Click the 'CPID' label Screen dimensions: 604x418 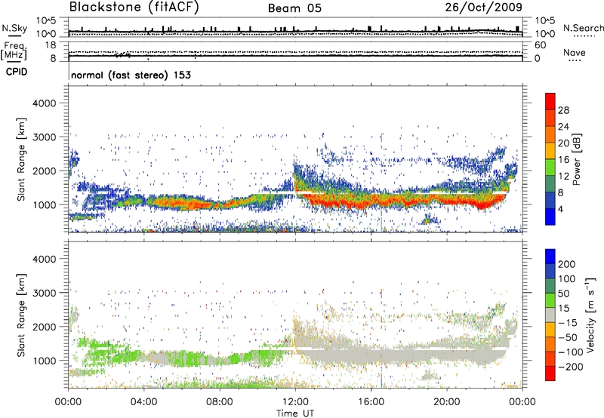[x=17, y=72]
